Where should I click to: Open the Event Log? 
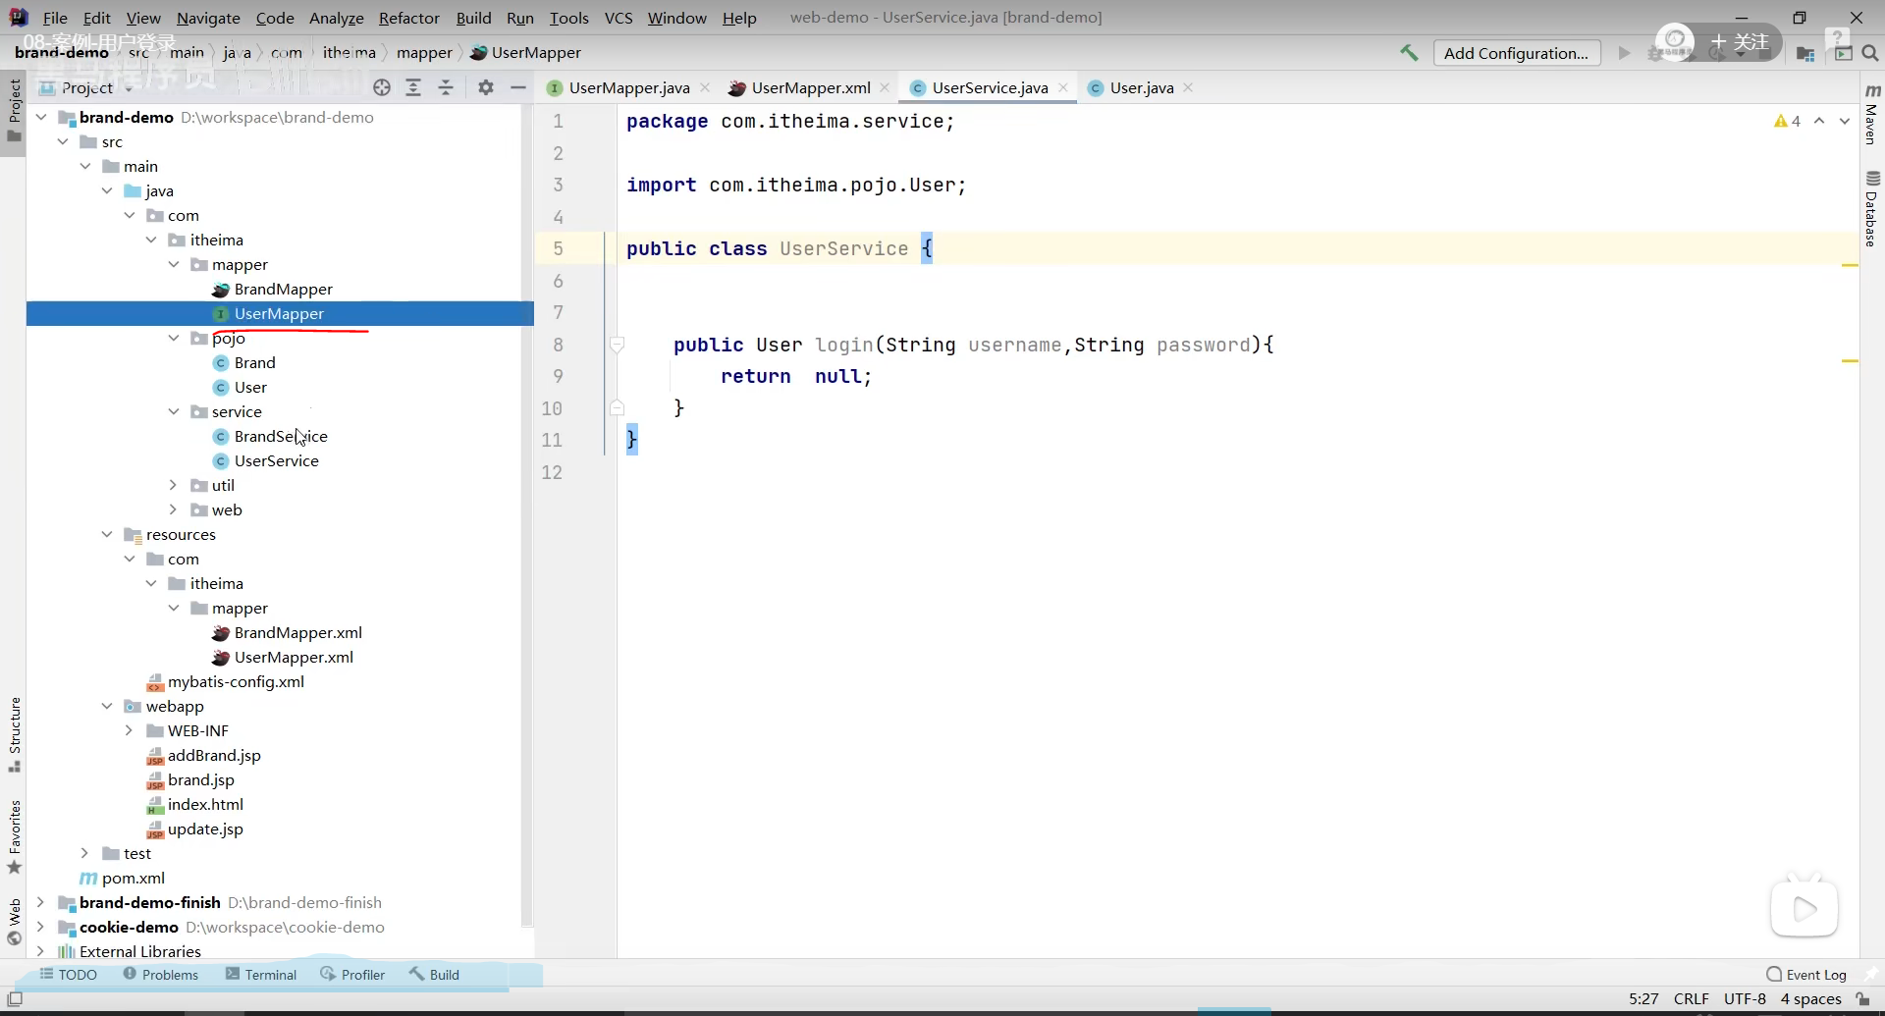click(1806, 975)
